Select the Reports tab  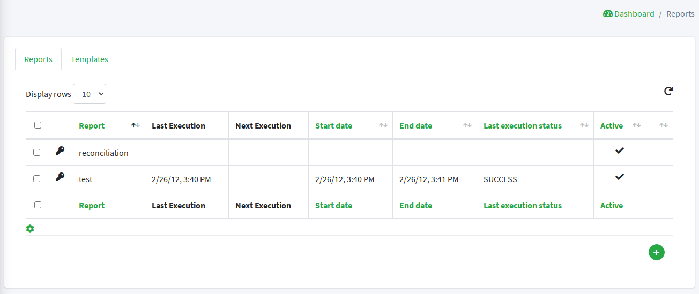point(38,59)
